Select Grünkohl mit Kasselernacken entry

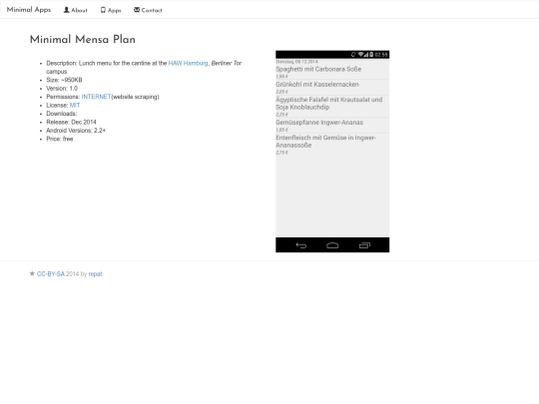tap(332, 87)
